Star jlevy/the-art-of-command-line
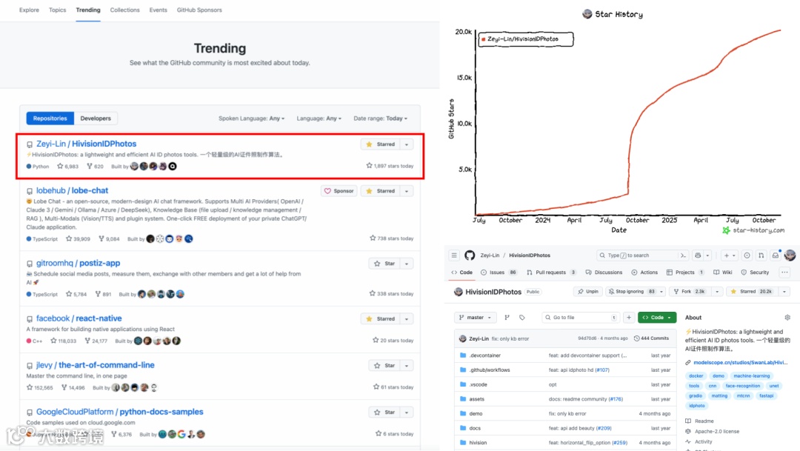 (384, 366)
